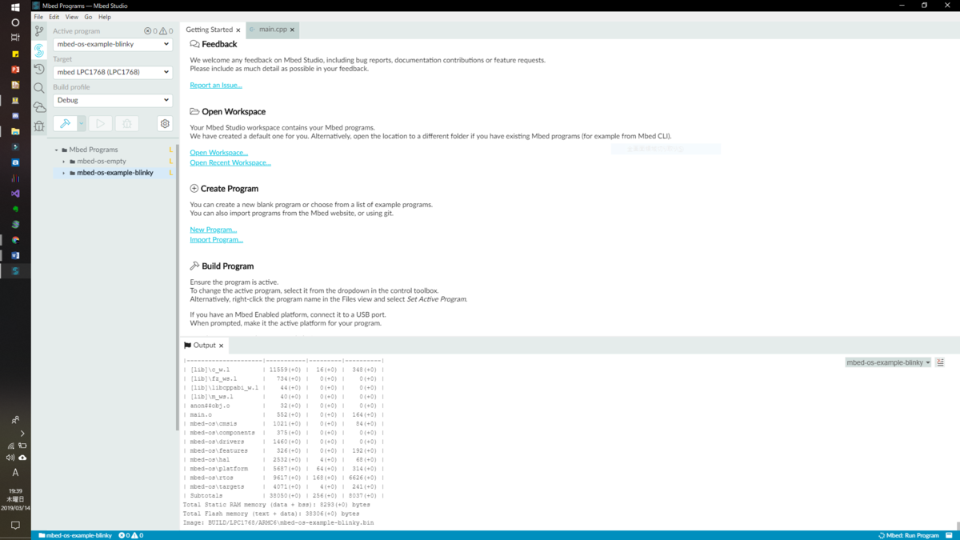960x540 pixels.
Task: Open the View menu
Action: point(72,17)
